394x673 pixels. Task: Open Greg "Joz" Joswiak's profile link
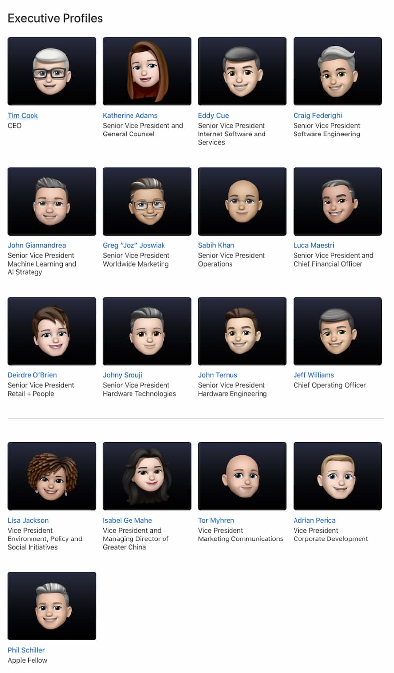tap(134, 245)
